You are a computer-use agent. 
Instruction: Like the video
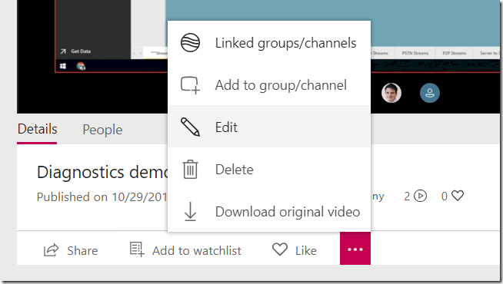[x=294, y=250]
